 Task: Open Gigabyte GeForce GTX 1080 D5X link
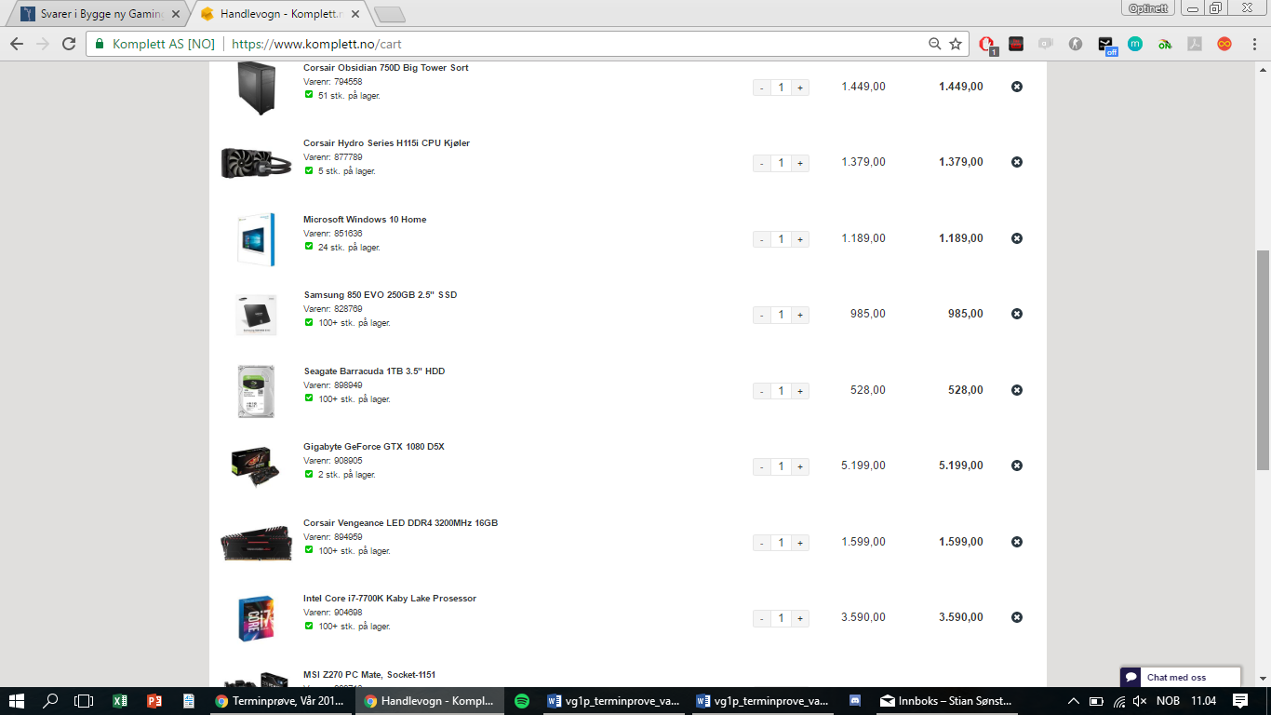pos(374,447)
